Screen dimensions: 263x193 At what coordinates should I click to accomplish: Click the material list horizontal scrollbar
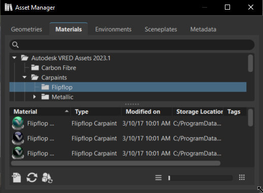tap(116, 163)
